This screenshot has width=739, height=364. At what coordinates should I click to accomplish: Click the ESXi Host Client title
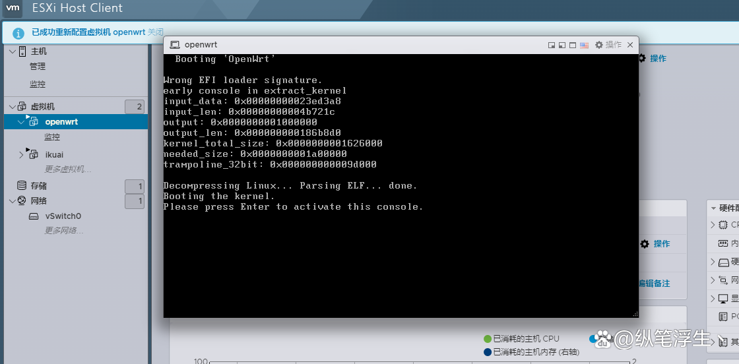(x=77, y=8)
